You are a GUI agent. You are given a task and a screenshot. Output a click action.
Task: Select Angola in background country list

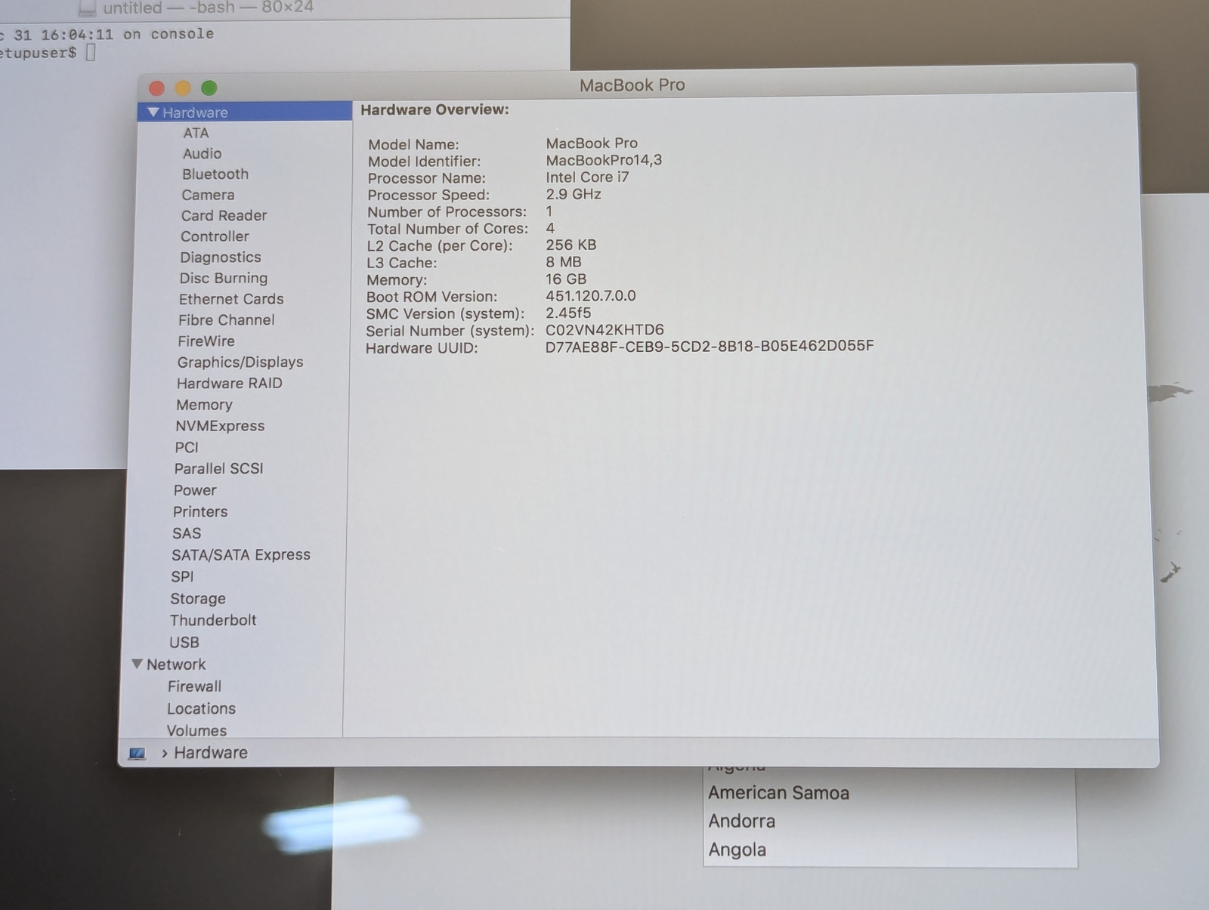tap(737, 850)
